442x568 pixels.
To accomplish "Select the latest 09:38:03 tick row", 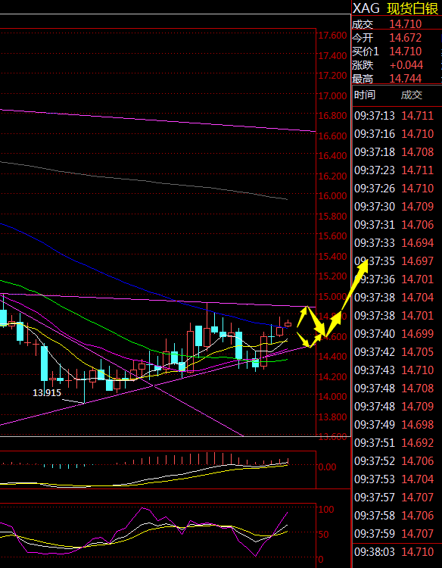I will [397, 552].
